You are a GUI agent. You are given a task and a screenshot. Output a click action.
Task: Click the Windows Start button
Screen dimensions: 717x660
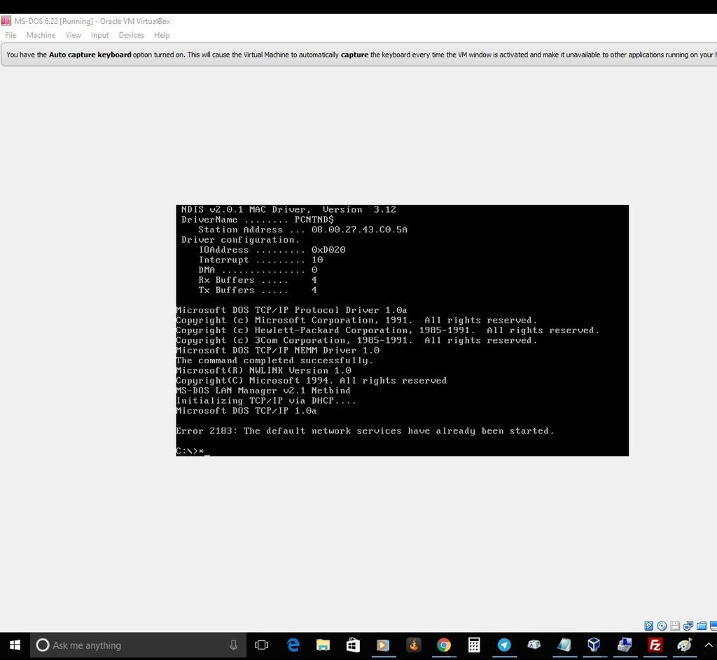(x=14, y=645)
